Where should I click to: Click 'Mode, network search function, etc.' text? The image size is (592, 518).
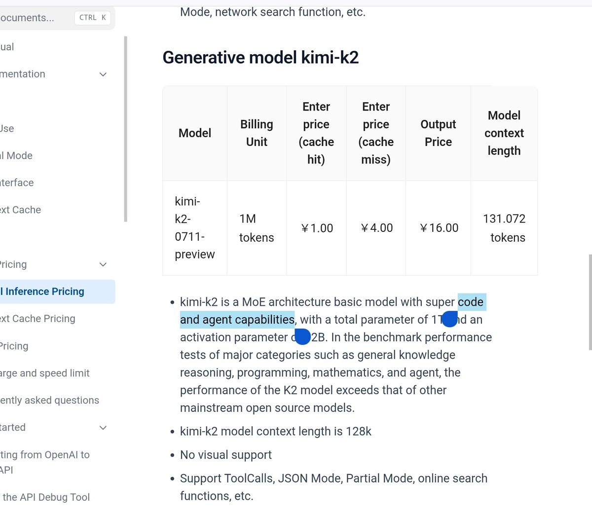coord(273,12)
